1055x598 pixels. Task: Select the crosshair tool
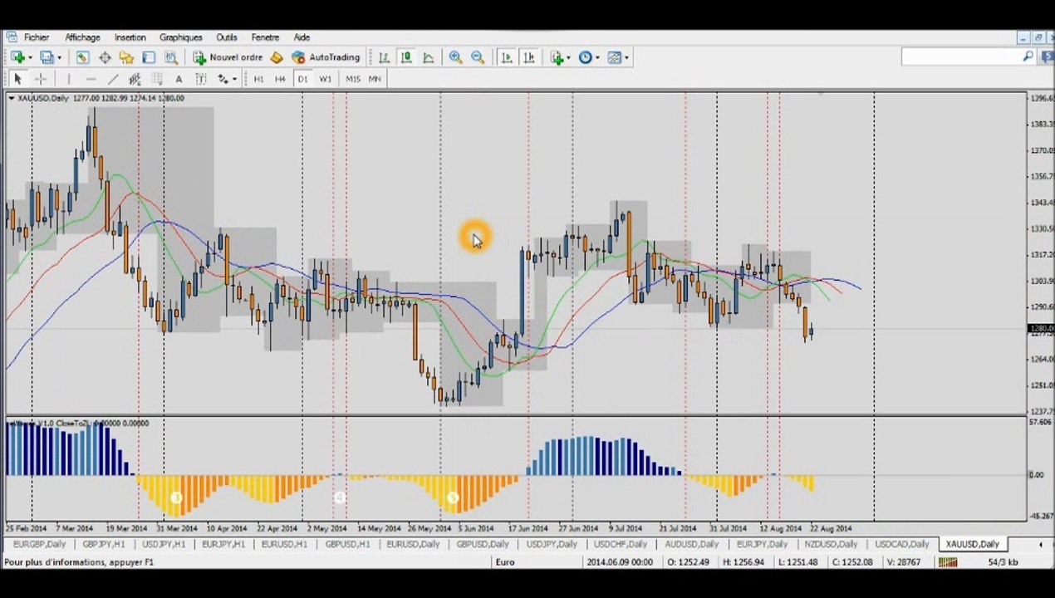point(40,79)
